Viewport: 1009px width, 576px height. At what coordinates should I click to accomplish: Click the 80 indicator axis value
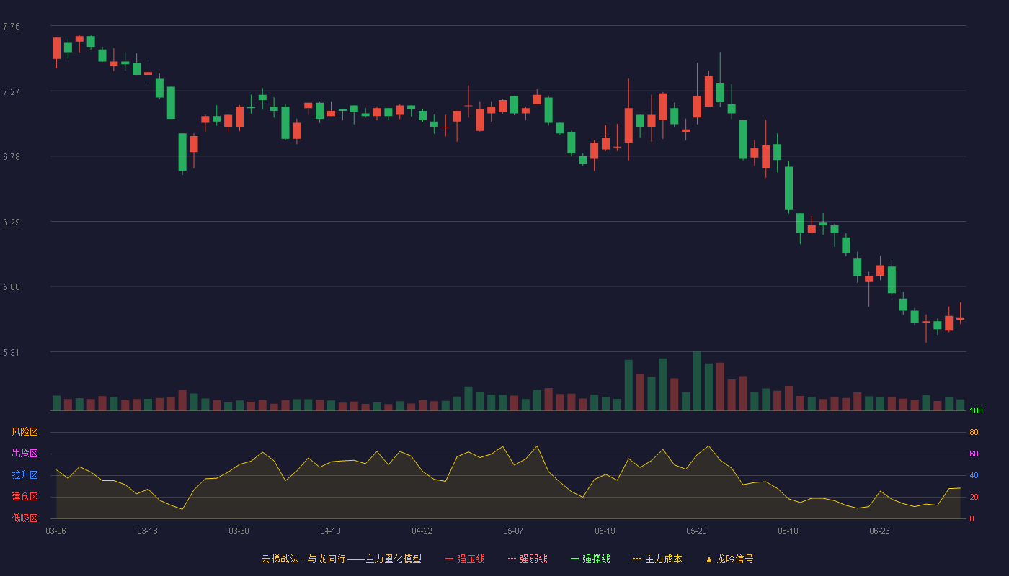pos(974,432)
